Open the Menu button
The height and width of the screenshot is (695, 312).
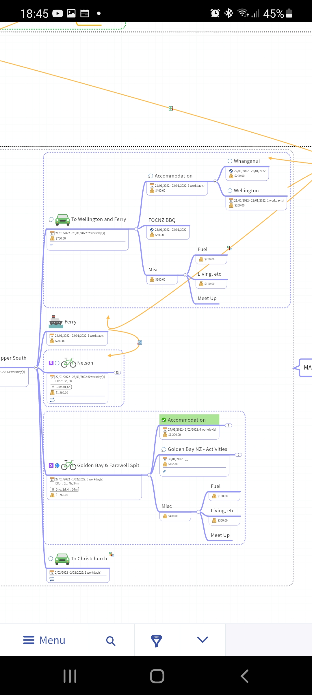(x=44, y=640)
